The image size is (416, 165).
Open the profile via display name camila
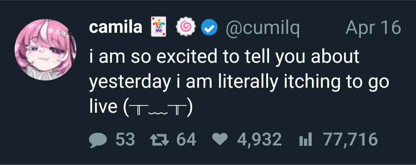[x=116, y=27]
